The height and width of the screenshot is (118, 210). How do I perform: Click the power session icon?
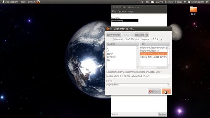(207, 2)
